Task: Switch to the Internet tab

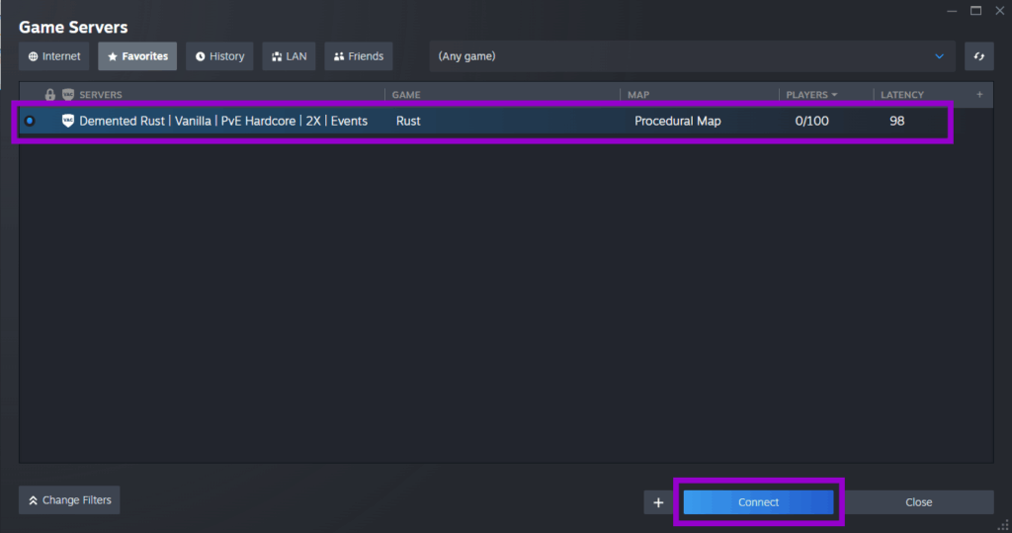Action: tap(54, 56)
